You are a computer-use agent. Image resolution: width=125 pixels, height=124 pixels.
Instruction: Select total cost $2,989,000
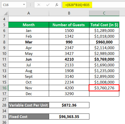pyautogui.click(x=104, y=53)
